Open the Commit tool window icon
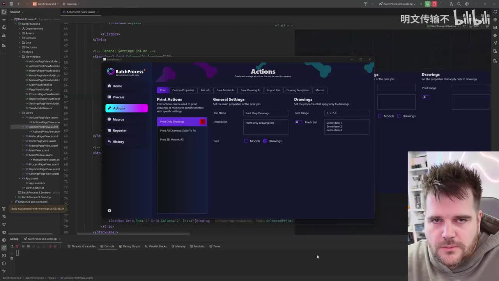The height and width of the screenshot is (281, 499). coord(4,20)
